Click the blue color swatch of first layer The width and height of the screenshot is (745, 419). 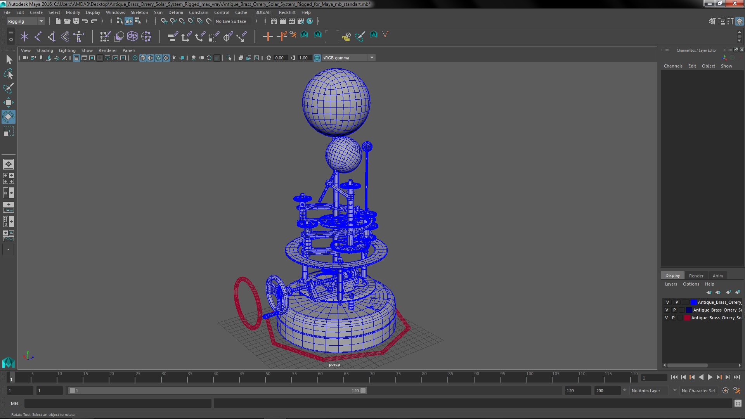[x=693, y=302]
